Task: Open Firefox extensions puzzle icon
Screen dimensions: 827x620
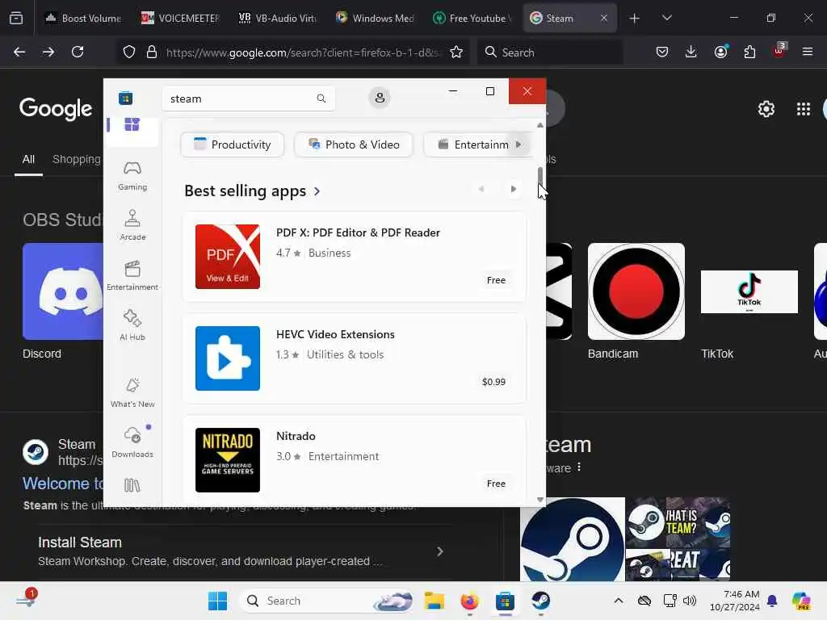Action: (749, 52)
